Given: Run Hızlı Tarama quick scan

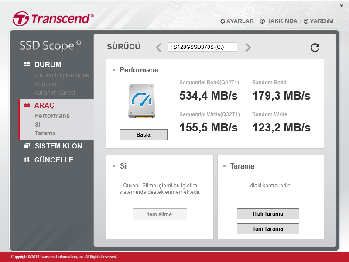Looking at the screenshot, I should click(268, 214).
